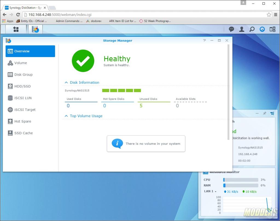Image resolution: width=280 pixels, height=221 pixels.
Task: Select the Volume tab in sidebar
Action: pyautogui.click(x=21, y=63)
